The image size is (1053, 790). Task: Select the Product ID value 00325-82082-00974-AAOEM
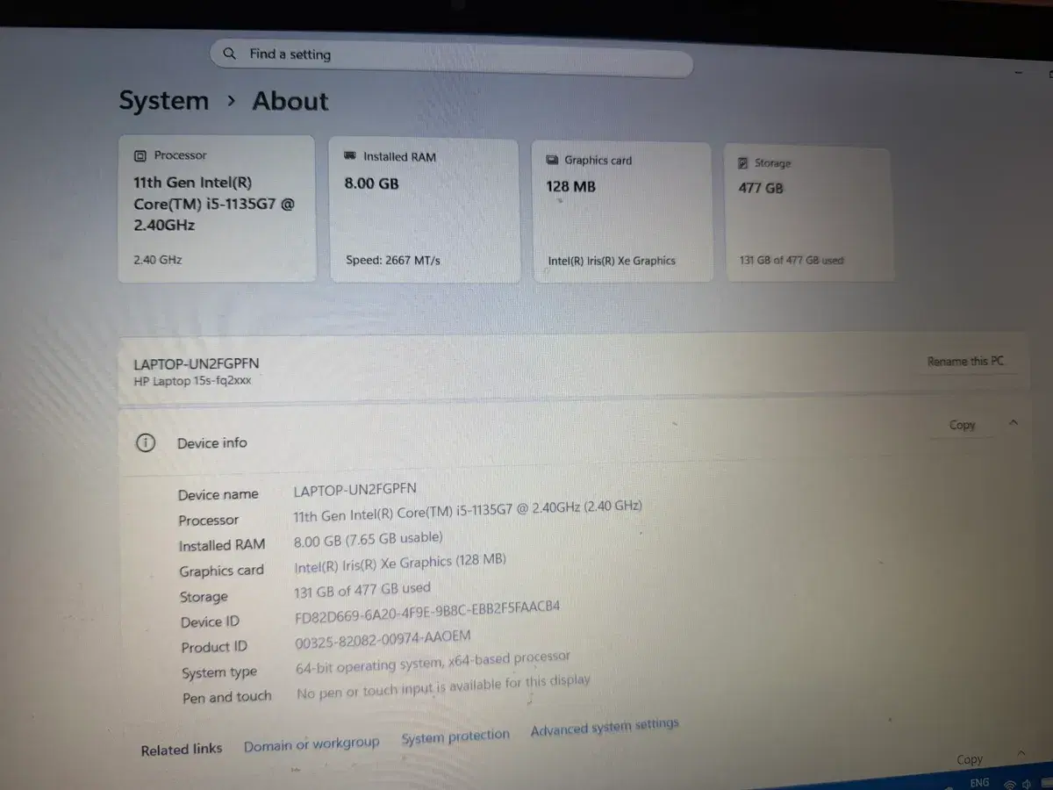pyautogui.click(x=383, y=639)
